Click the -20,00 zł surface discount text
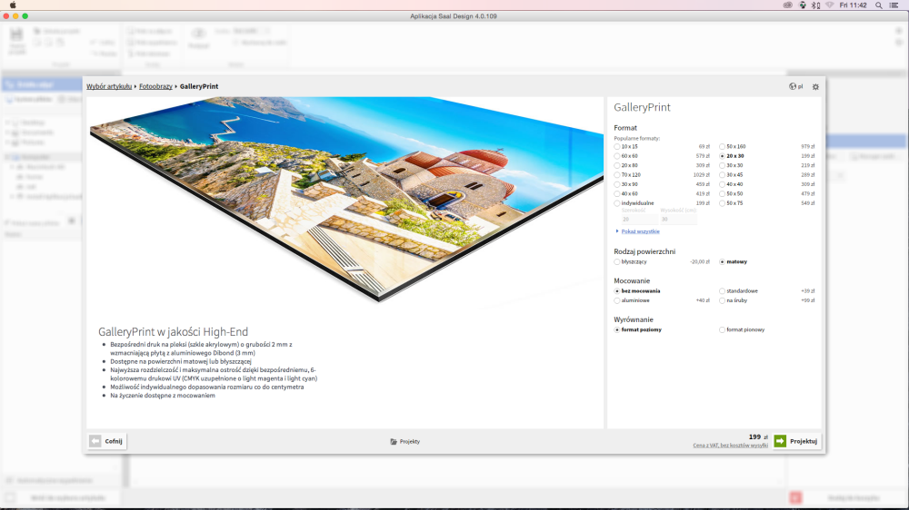Image resolution: width=909 pixels, height=510 pixels. pos(700,261)
